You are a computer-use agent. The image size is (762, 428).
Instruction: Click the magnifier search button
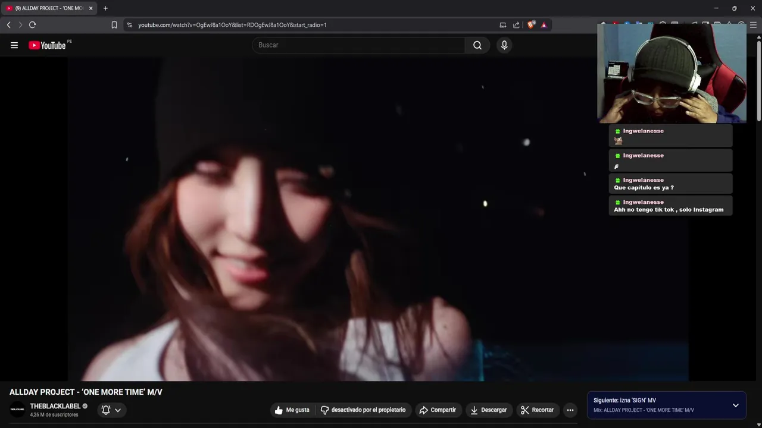[x=477, y=45]
